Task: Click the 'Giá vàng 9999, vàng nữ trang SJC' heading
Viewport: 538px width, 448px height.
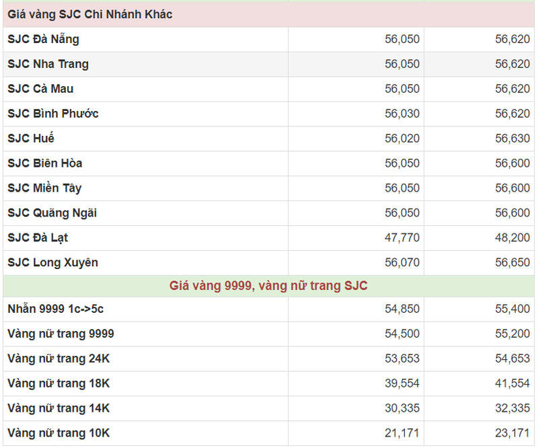Action: pyautogui.click(x=268, y=286)
